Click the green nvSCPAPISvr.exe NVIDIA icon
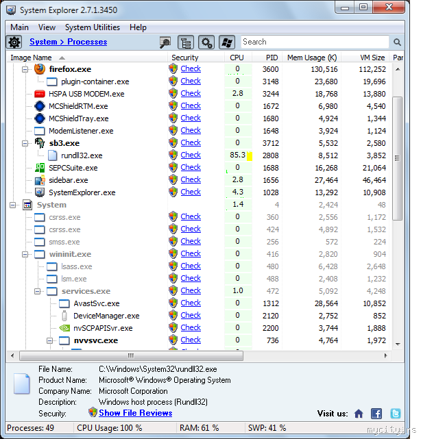The height and width of the screenshot is (439, 421). tap(64, 328)
